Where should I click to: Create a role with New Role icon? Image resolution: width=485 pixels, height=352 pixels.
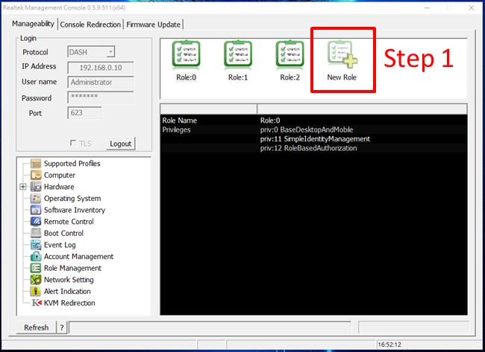(342, 54)
